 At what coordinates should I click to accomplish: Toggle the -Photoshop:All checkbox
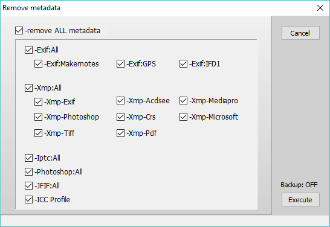click(x=28, y=171)
